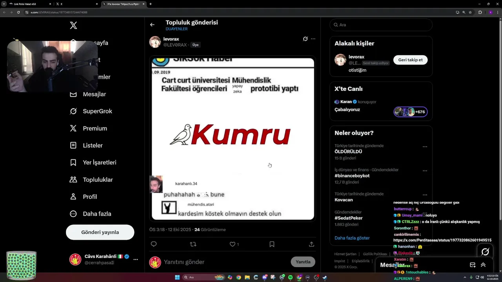The width and height of the screenshot is (502, 282).
Task: Open levorax's avatar in Alakalı kişiler
Action: click(340, 60)
